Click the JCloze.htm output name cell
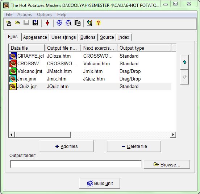 point(59,56)
